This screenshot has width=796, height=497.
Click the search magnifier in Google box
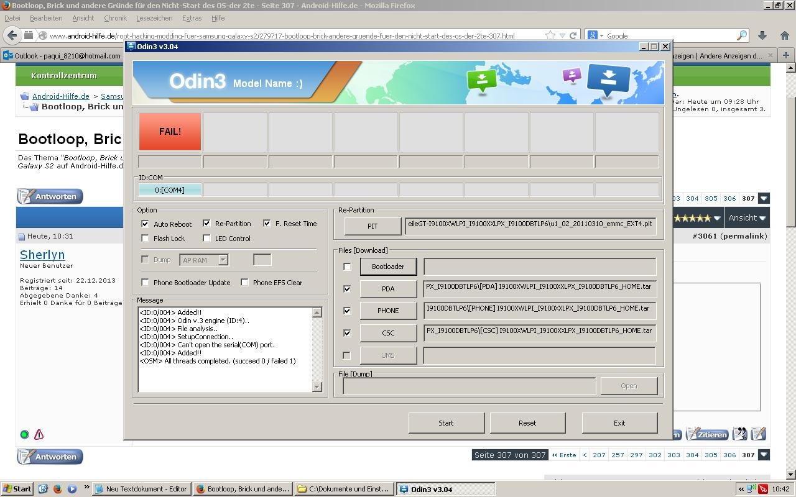742,35
